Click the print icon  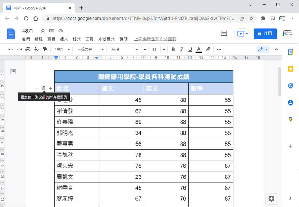click(28, 49)
